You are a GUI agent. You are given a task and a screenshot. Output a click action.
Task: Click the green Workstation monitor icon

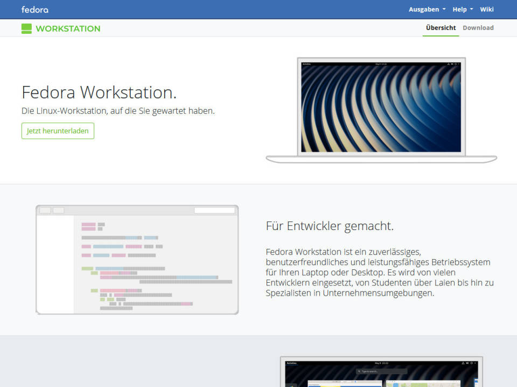pos(26,28)
